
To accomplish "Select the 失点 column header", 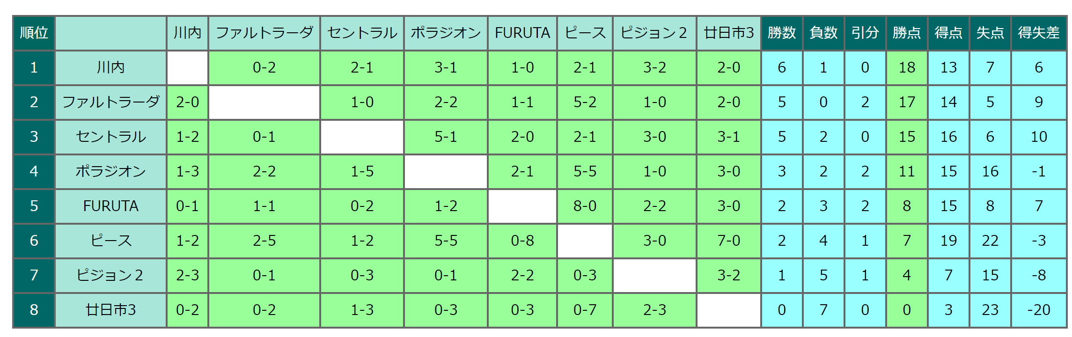I will click(990, 33).
